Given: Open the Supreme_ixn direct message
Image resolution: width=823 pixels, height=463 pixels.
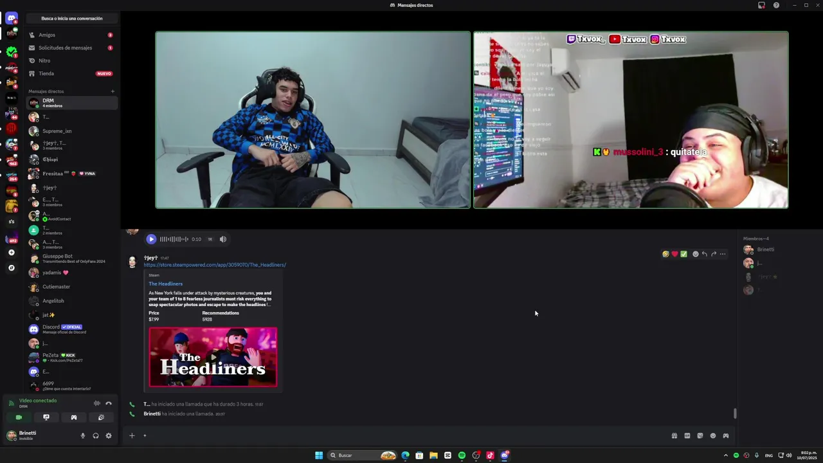Looking at the screenshot, I should 71,131.
